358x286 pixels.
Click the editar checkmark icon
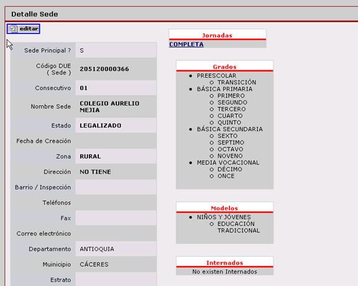(x=12, y=29)
